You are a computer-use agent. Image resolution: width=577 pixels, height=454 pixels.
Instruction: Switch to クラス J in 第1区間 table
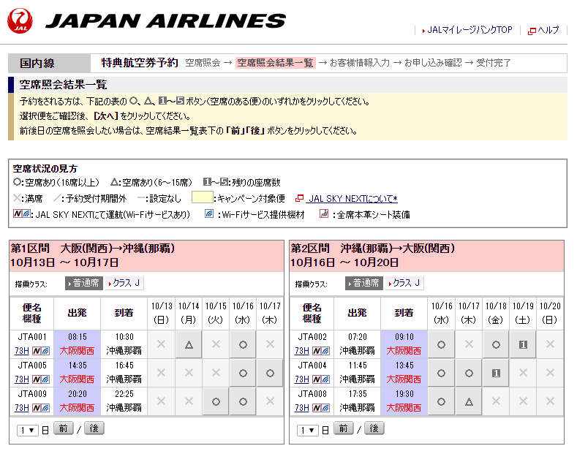pos(124,283)
